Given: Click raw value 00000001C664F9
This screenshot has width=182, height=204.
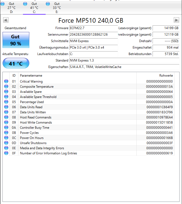Looking at the screenshot, I should point(160,107).
